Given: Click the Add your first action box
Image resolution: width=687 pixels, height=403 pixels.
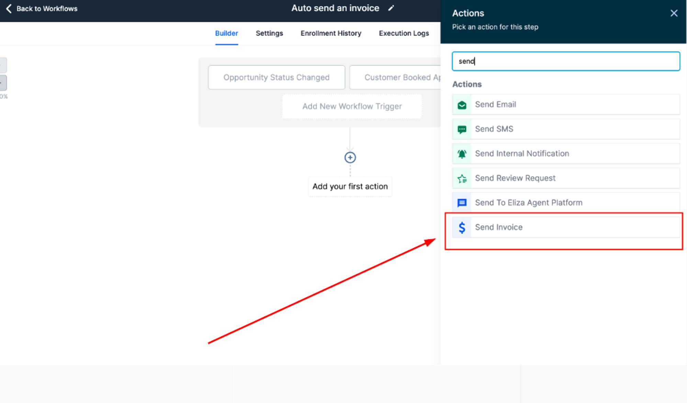Looking at the screenshot, I should (x=350, y=186).
